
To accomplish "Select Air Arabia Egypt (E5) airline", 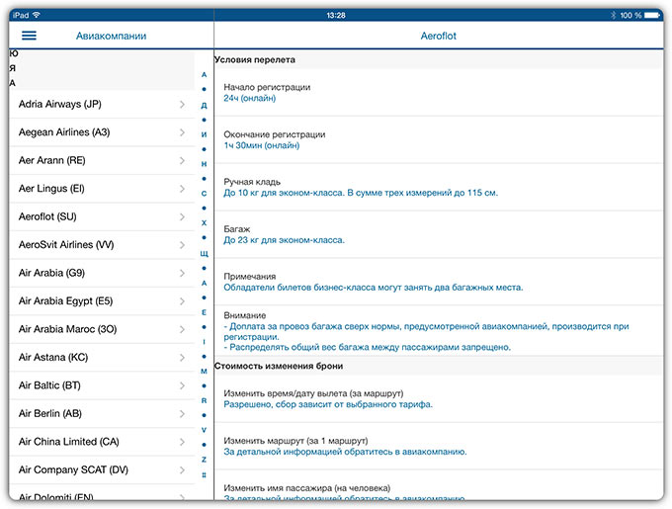I will click(x=102, y=301).
